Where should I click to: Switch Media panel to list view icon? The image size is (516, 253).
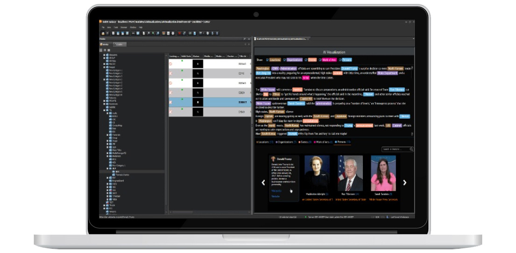tap(101, 50)
